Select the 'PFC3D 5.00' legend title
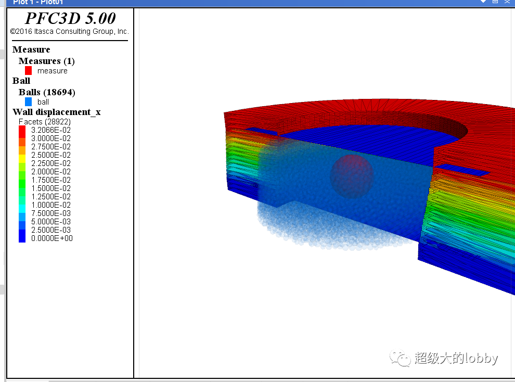The height and width of the screenshot is (382, 515). (70, 18)
